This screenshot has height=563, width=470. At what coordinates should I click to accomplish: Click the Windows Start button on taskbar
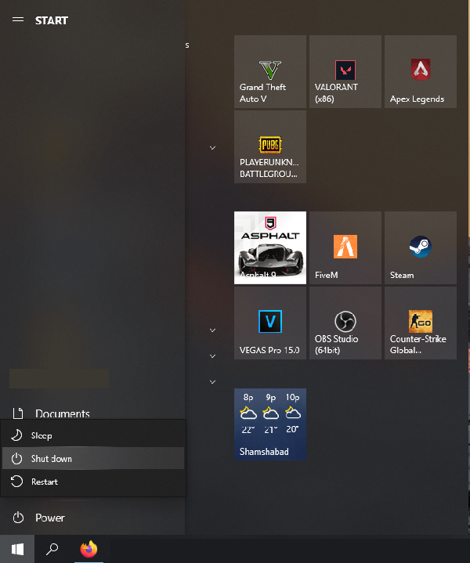click(17, 549)
